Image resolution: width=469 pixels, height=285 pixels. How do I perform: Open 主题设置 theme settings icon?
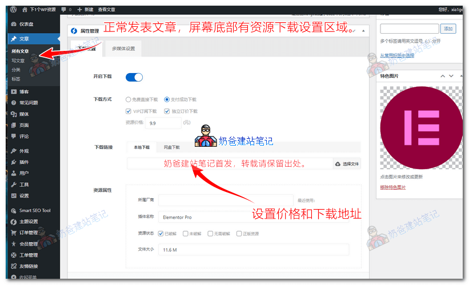point(14,222)
